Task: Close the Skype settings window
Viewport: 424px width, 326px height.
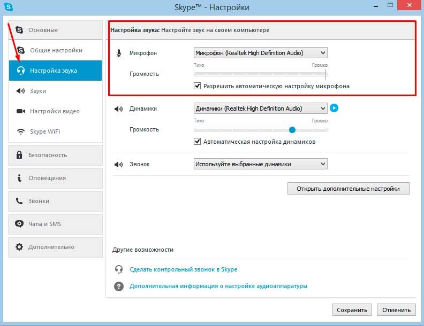Action: tap(410, 5)
